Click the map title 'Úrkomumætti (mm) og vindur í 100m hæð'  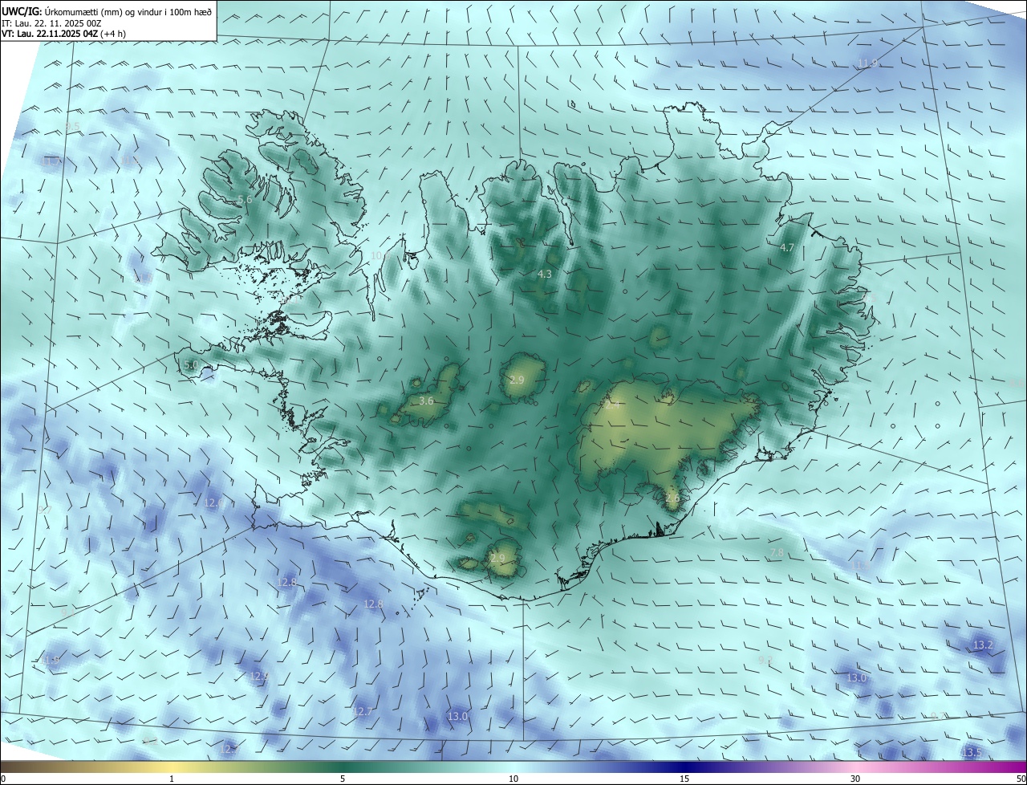coord(129,10)
